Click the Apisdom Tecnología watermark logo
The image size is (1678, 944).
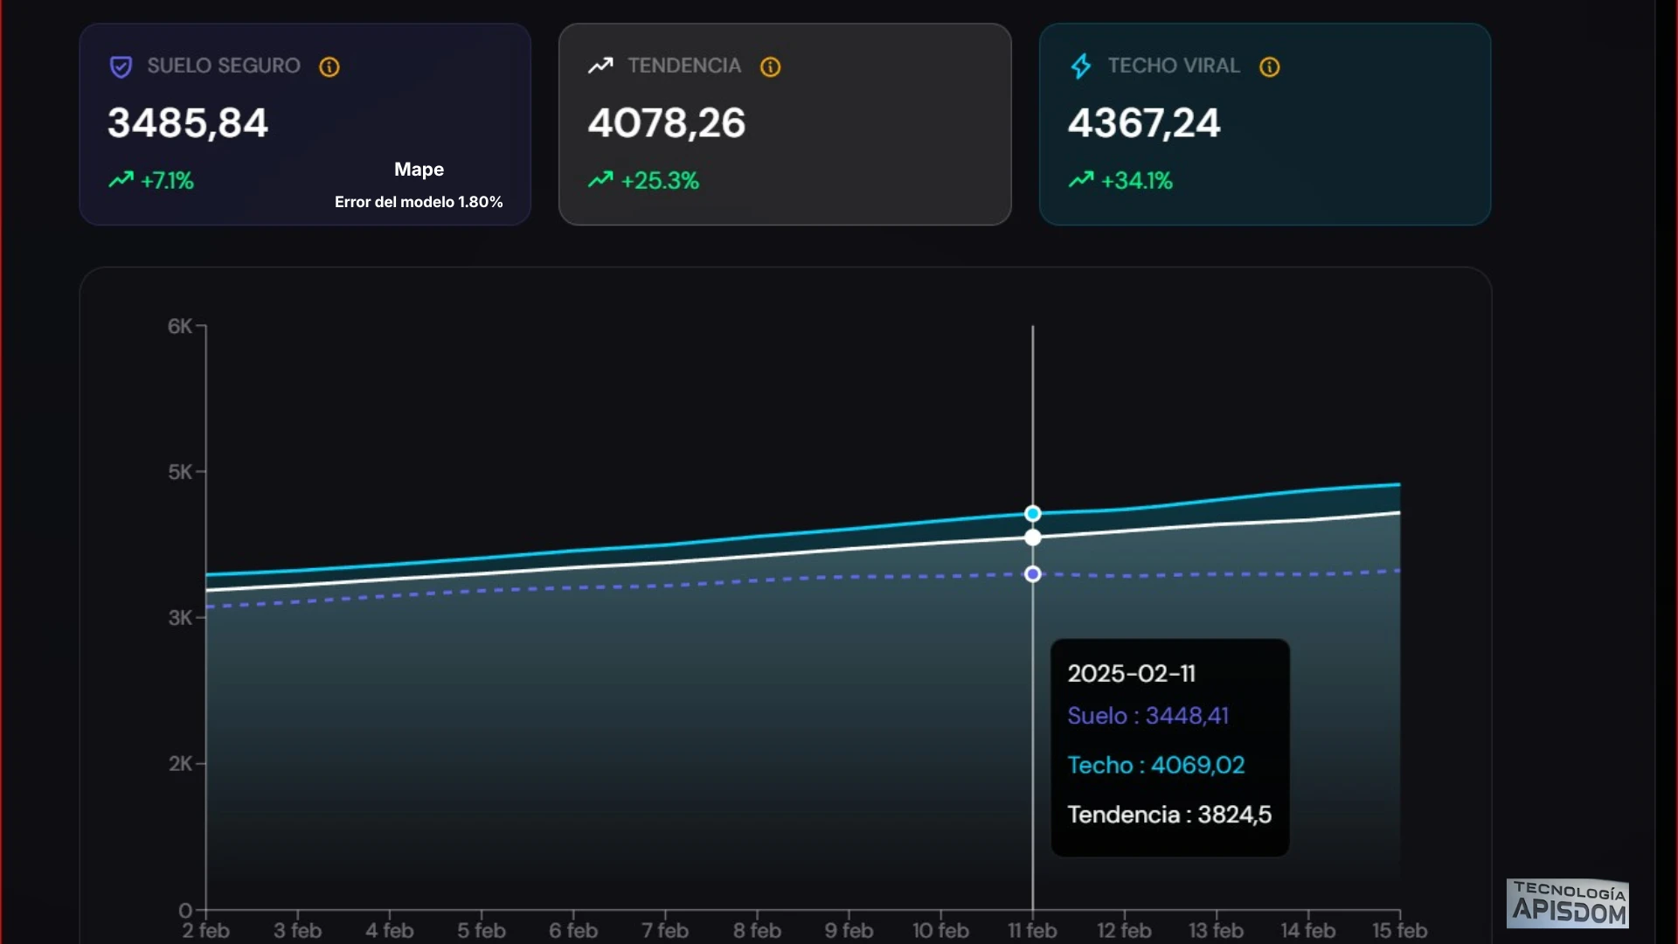point(1568,904)
